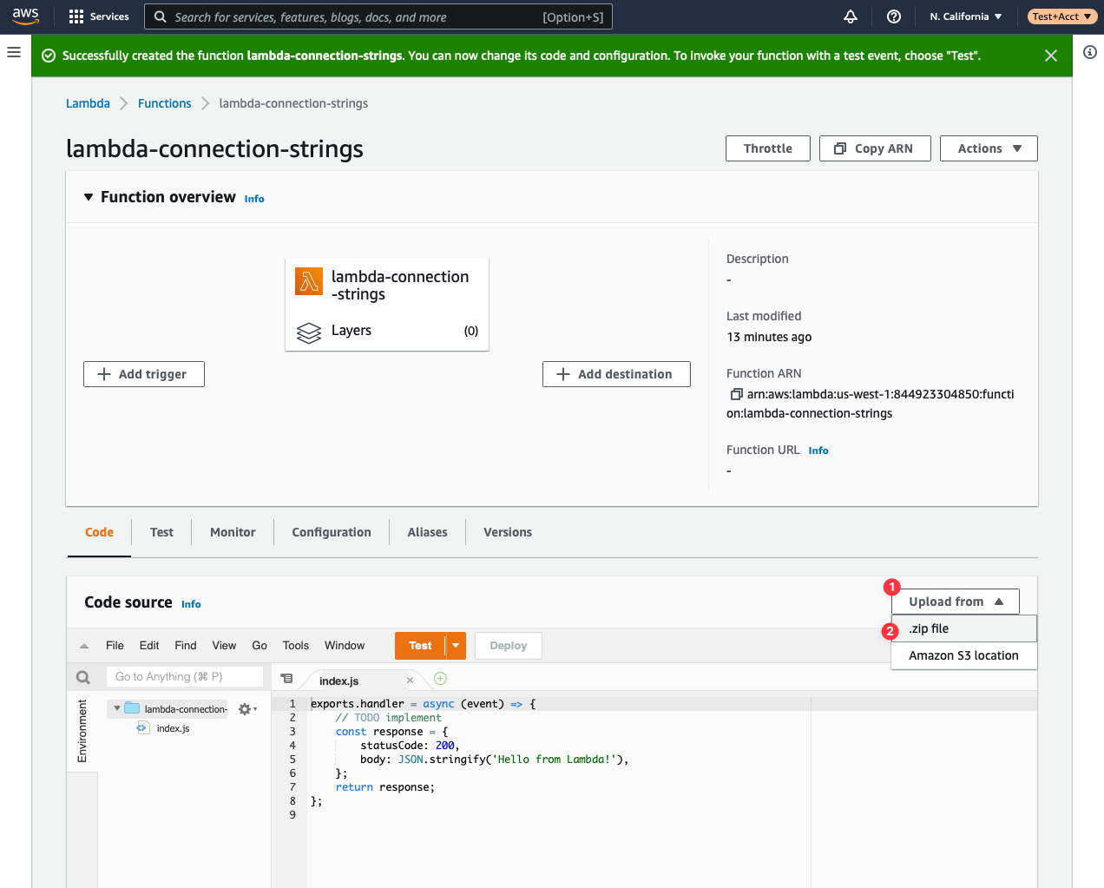Viewport: 1104px width, 888px height.
Task: Choose Amazon S3 location option
Action: [x=964, y=655]
